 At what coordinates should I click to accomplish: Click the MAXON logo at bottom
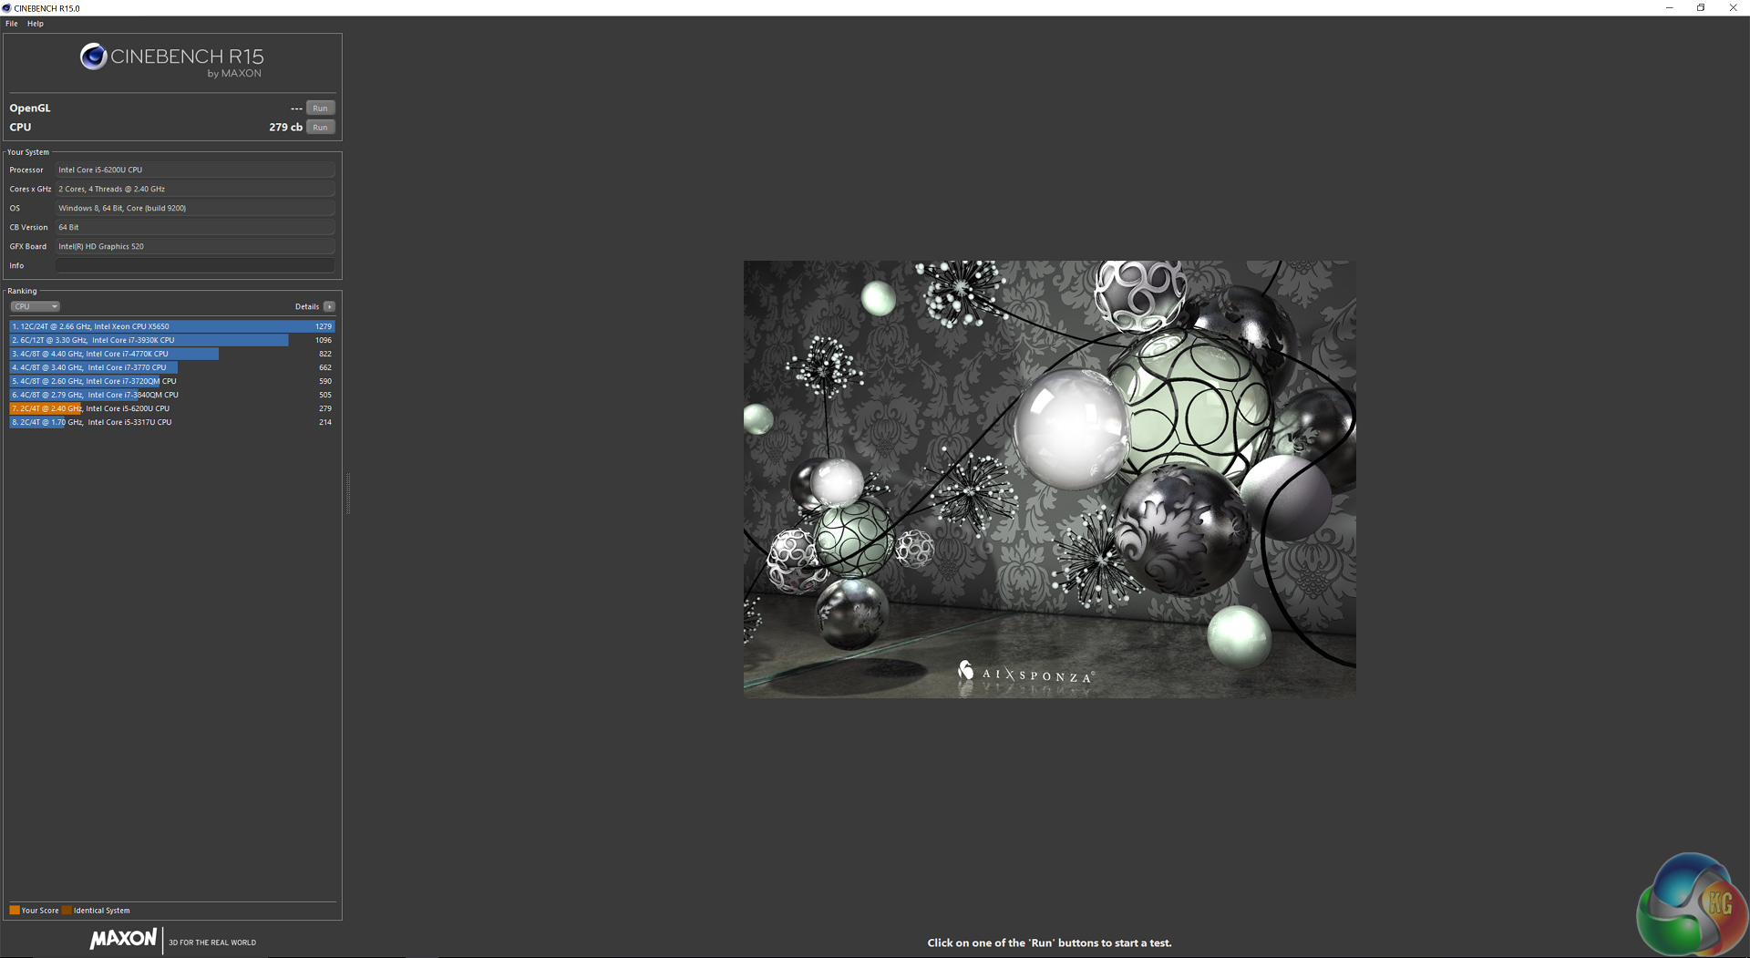[123, 939]
